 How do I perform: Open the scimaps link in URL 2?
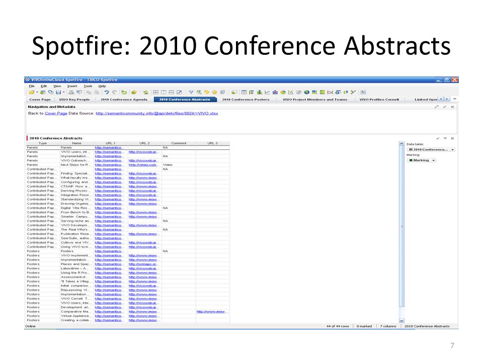143,264
